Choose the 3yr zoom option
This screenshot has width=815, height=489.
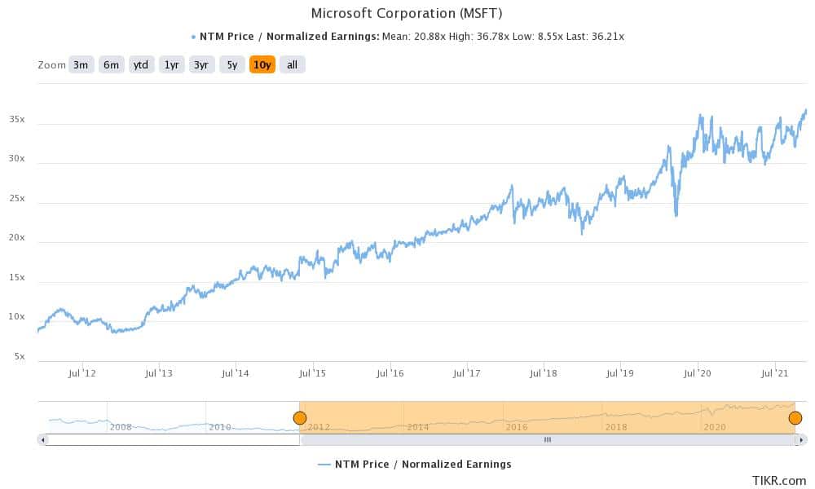click(201, 65)
